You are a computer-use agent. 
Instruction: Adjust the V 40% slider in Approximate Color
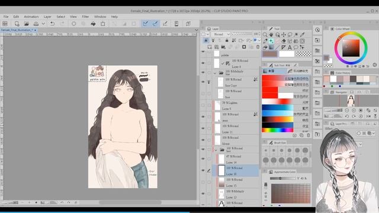click(283, 178)
